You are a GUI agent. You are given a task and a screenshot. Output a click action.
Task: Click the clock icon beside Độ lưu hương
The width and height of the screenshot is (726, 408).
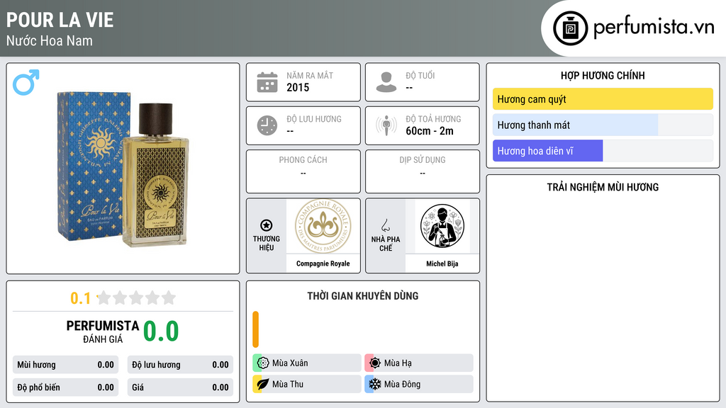pos(267,125)
